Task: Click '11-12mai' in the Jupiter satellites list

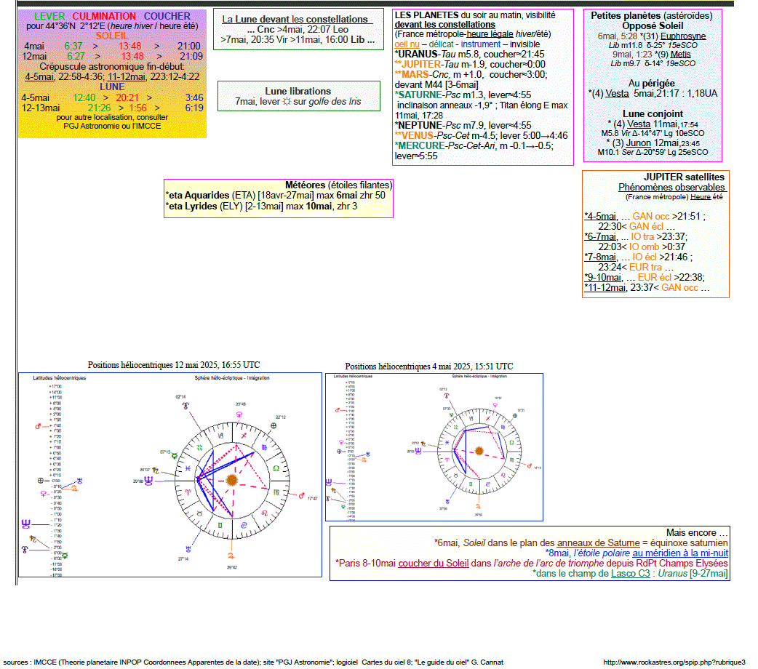Action: pos(606,288)
